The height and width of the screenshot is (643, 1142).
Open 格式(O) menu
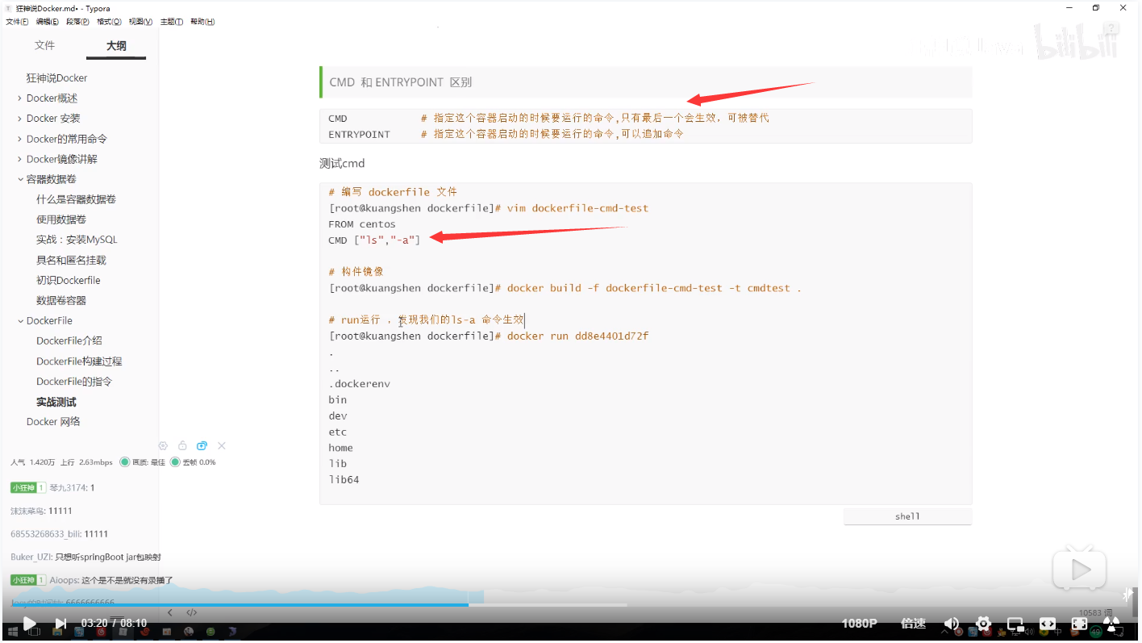pos(109,22)
